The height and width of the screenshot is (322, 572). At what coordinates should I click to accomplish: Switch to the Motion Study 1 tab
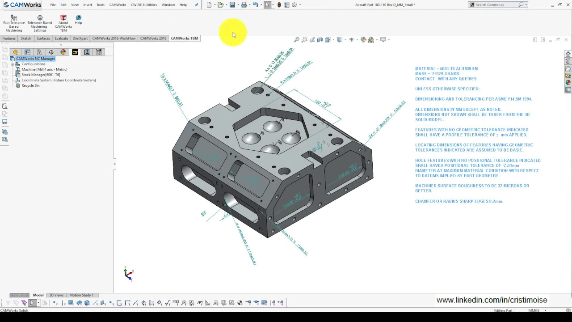(81, 295)
